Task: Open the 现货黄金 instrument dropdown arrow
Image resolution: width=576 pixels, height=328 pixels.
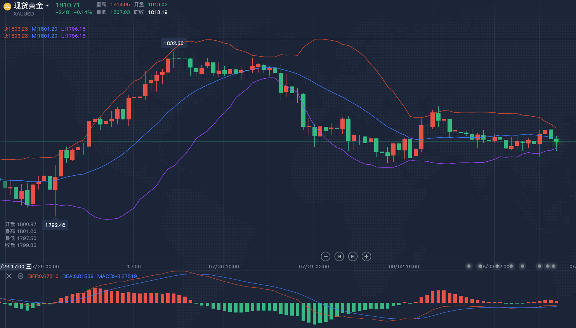Action: pyautogui.click(x=47, y=6)
